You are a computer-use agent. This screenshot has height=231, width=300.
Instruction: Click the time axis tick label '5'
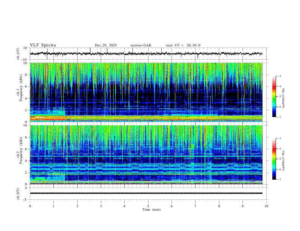tap(148, 206)
